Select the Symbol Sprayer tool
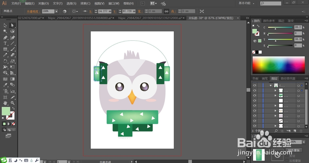The height and width of the screenshot is (163, 309). coord(5,91)
